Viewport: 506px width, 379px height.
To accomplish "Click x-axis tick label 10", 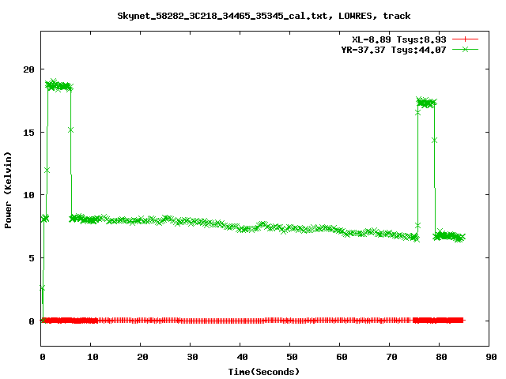I will 93,357.
